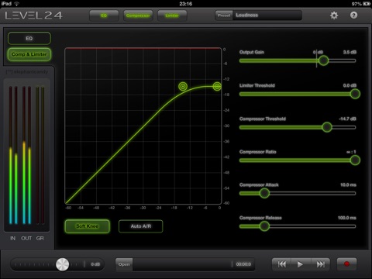The width and height of the screenshot is (372, 279).
Task: Select the compressor threshold node on graph
Action: pos(183,86)
